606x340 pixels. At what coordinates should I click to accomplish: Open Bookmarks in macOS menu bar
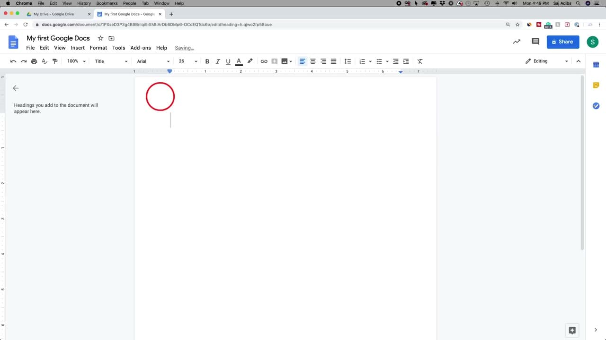pyautogui.click(x=107, y=3)
